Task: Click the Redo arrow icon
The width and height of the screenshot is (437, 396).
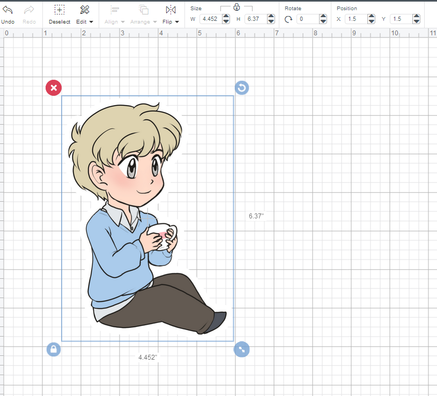Action: point(29,10)
